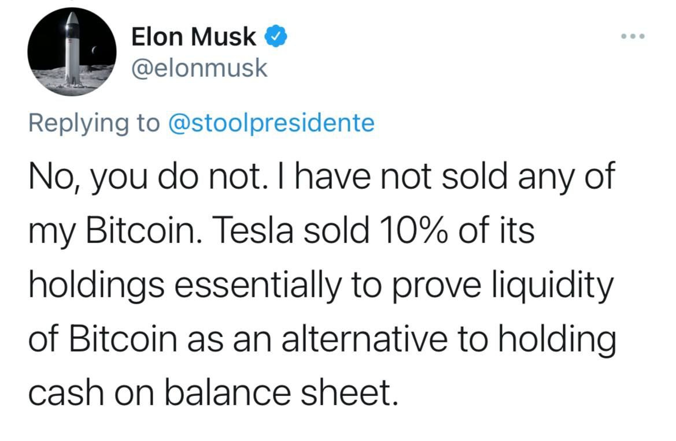Viewport: 676px width, 441px height.
Task: Open the three-dot more options menu
Action: (x=633, y=36)
